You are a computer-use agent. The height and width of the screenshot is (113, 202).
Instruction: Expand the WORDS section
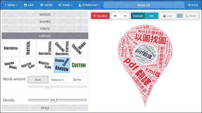tap(45, 14)
